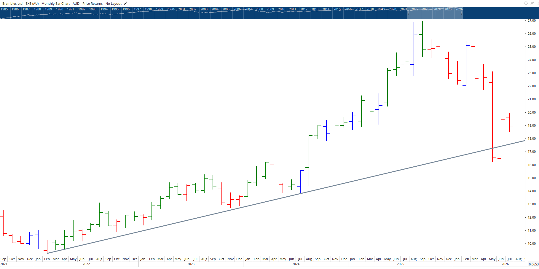Click the diamond icon at top right
The image size is (539, 269).
(x=526, y=3)
